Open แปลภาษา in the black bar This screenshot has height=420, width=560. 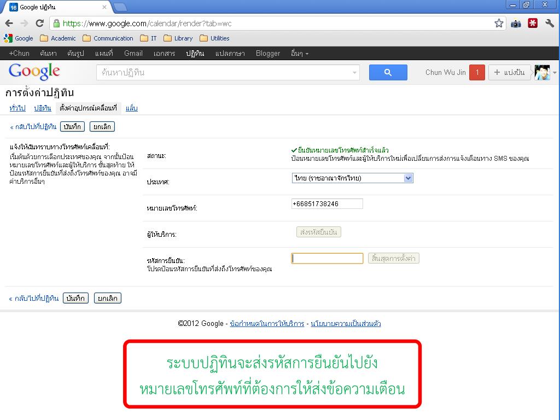230,54
